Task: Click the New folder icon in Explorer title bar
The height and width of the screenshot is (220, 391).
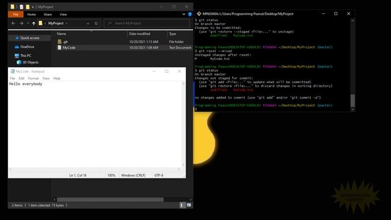Action: click(x=27, y=7)
